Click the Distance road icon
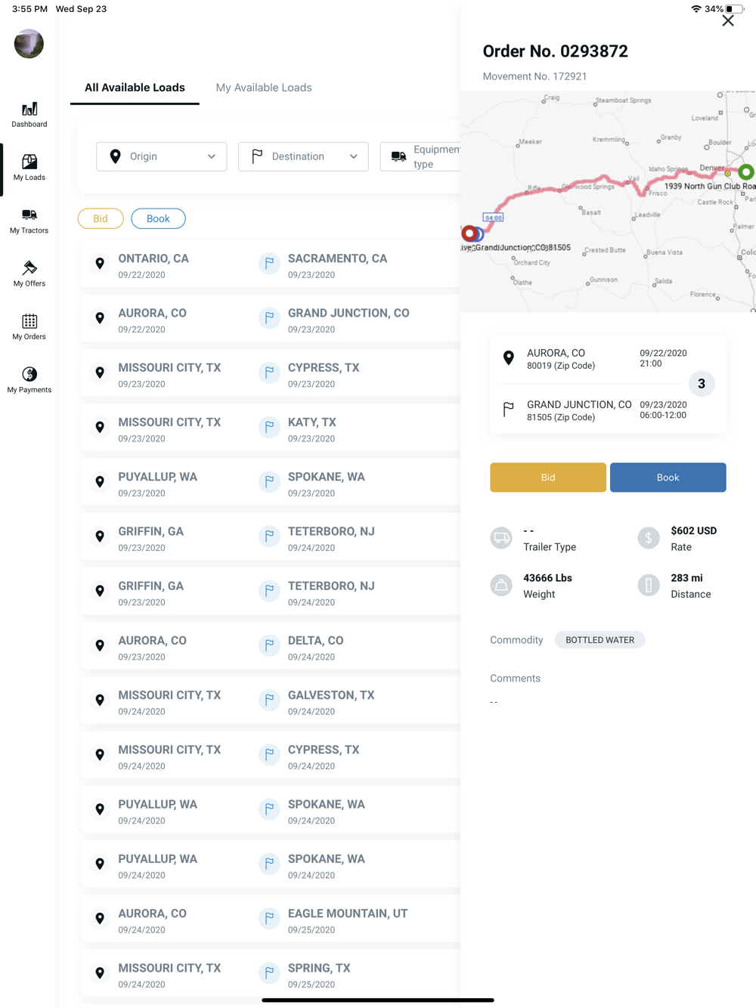Viewport: 756px width, 1008px height. (649, 585)
